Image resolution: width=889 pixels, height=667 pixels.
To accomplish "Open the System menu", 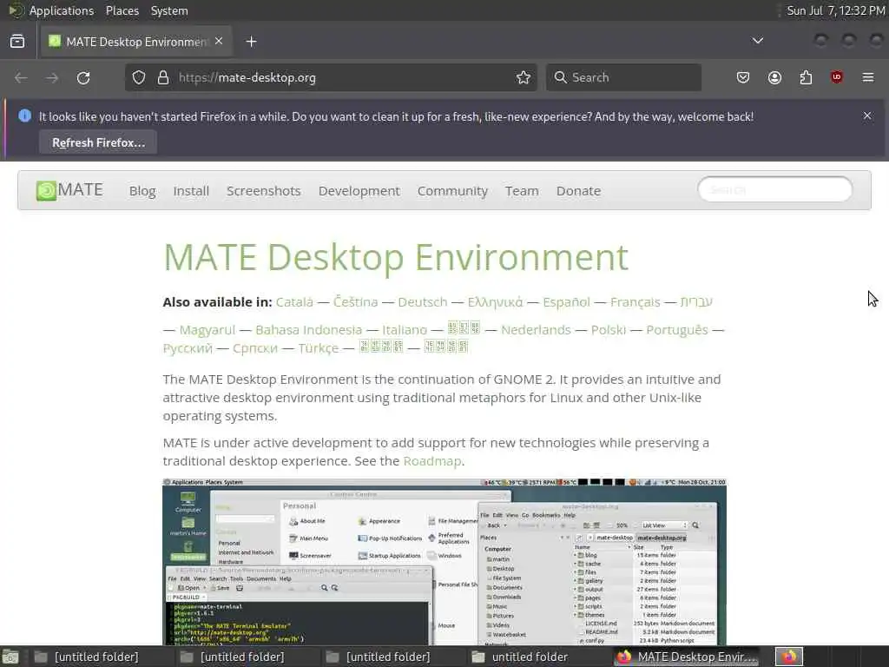I will click(x=169, y=10).
